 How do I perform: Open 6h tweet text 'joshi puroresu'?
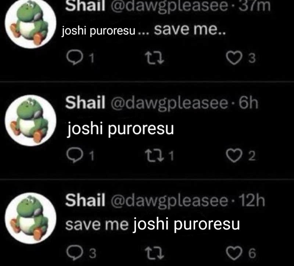[121, 129]
